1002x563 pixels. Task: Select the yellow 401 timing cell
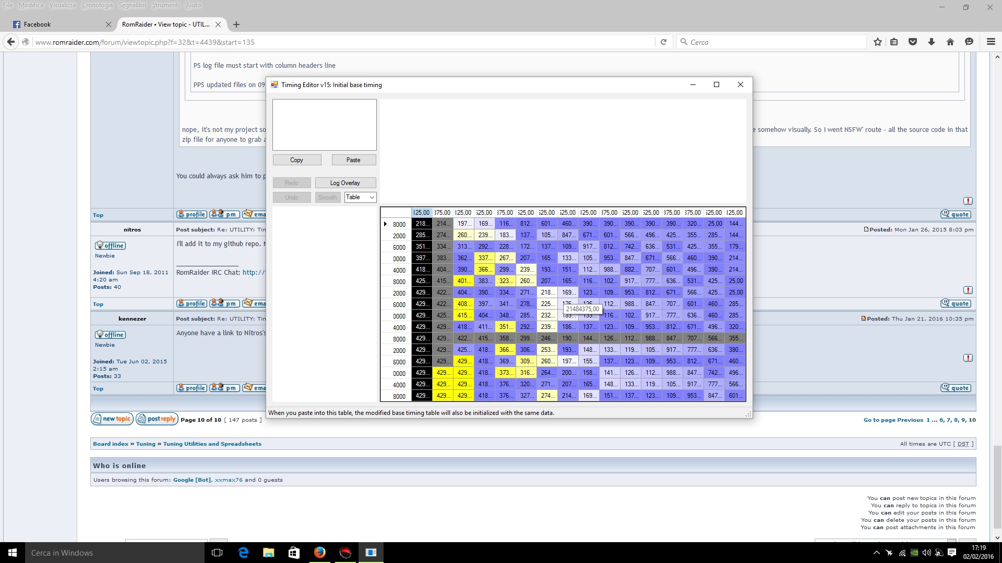click(x=463, y=281)
